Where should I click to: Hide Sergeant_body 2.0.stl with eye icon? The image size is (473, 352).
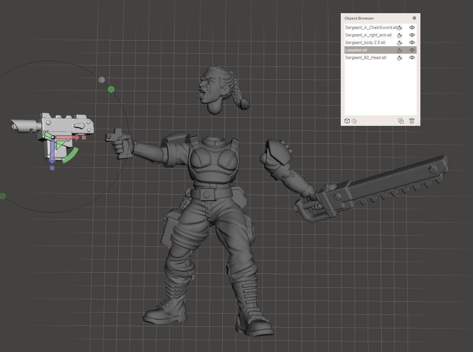click(x=412, y=42)
